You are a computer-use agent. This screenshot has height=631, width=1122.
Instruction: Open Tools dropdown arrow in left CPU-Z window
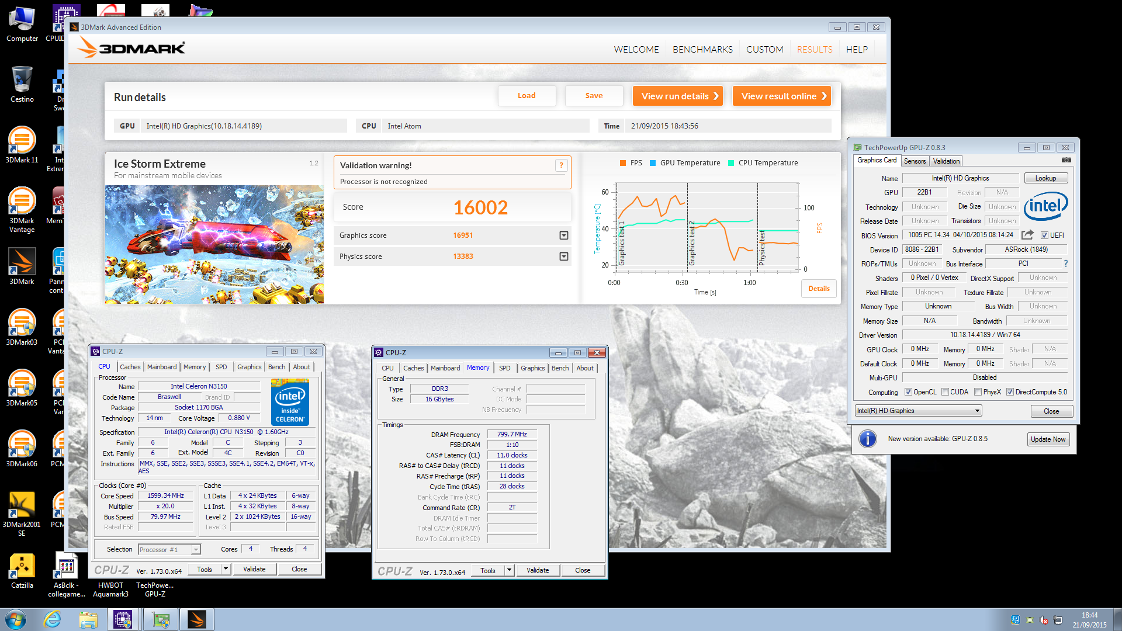pyautogui.click(x=226, y=569)
